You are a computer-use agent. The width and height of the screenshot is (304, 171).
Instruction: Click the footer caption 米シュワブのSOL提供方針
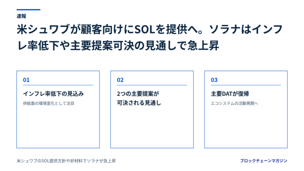(66, 161)
